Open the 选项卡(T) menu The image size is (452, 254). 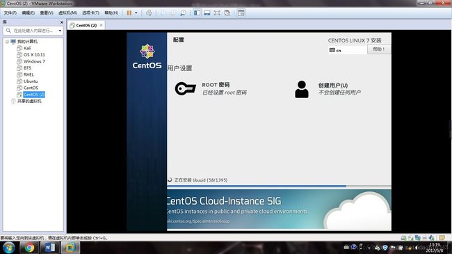tap(90, 13)
